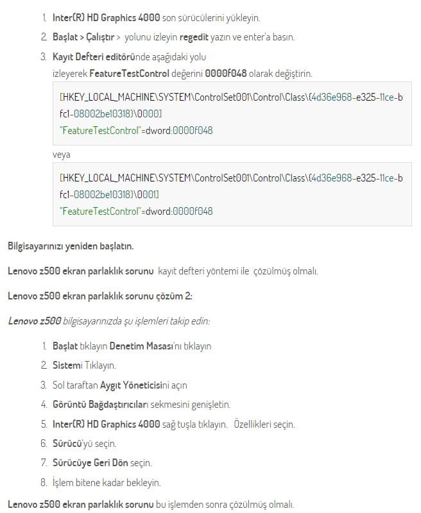Click the italic "Lenovo z500" bold text
421x513 pixels.
tap(35, 321)
